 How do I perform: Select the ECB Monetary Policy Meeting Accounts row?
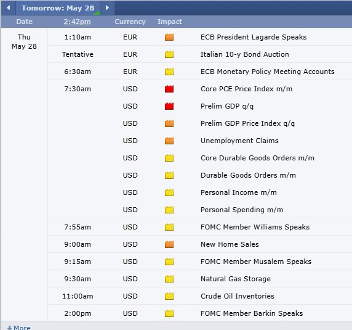tap(200, 72)
